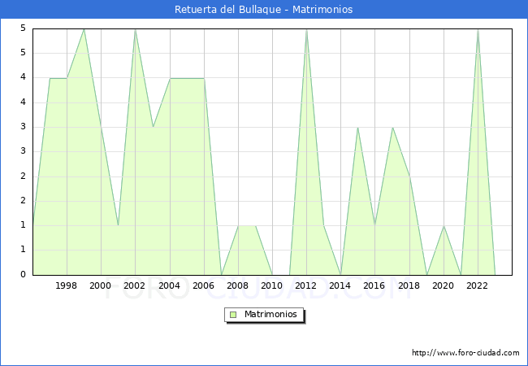Select the 2010 label on x-axis
The image size is (528, 366).
click(x=272, y=285)
